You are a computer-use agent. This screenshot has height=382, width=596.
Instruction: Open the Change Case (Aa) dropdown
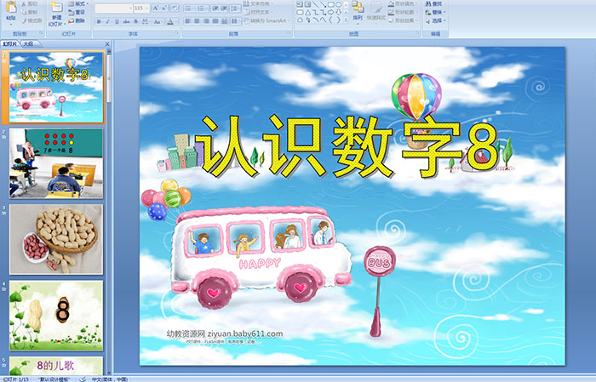click(158, 21)
